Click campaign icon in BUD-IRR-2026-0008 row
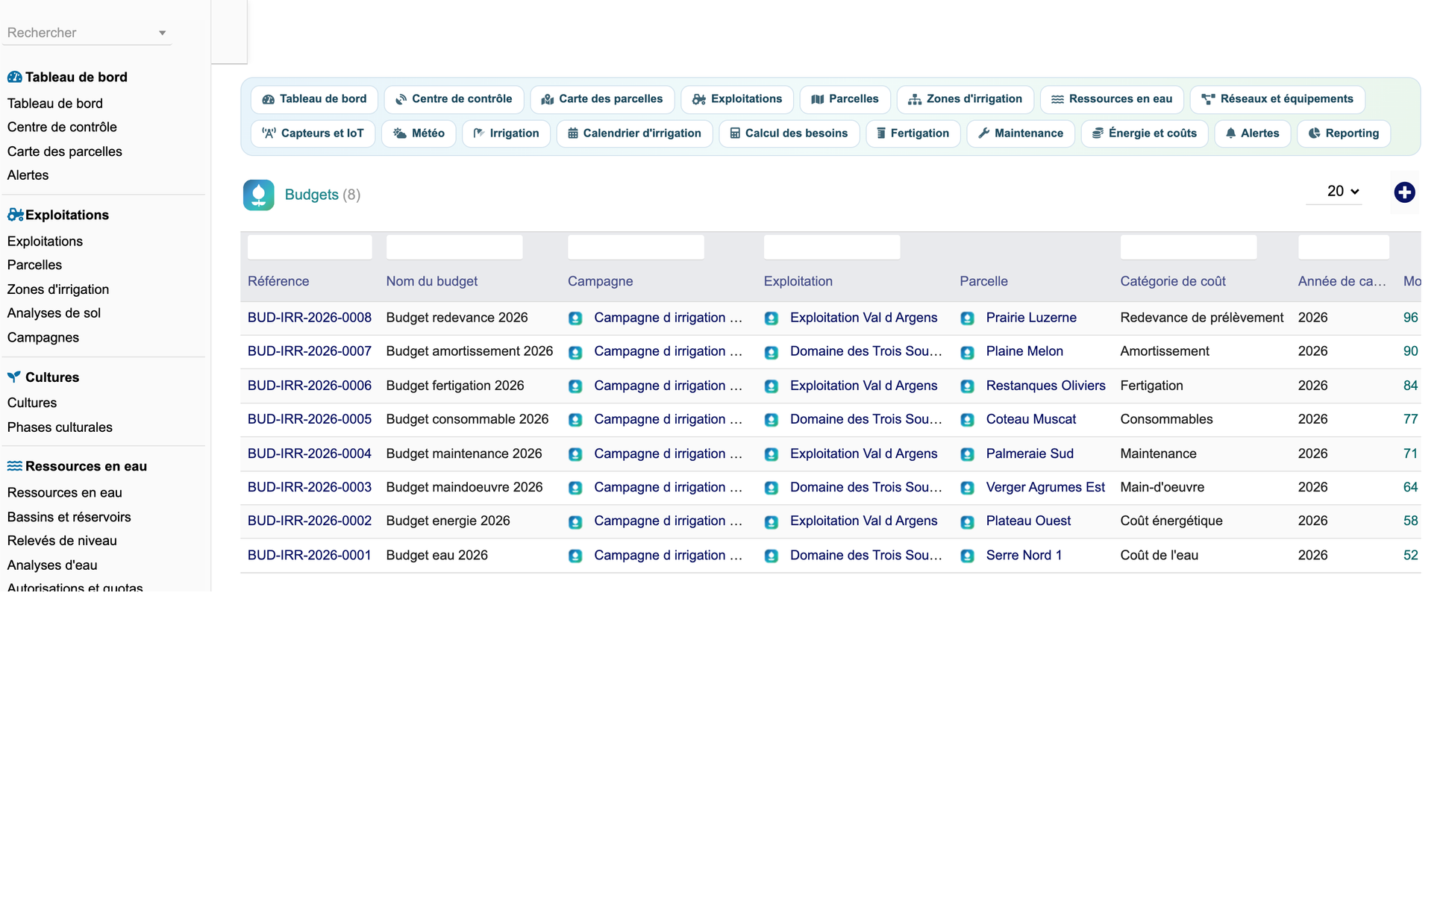Viewport: 1452px width, 898px height. (575, 318)
